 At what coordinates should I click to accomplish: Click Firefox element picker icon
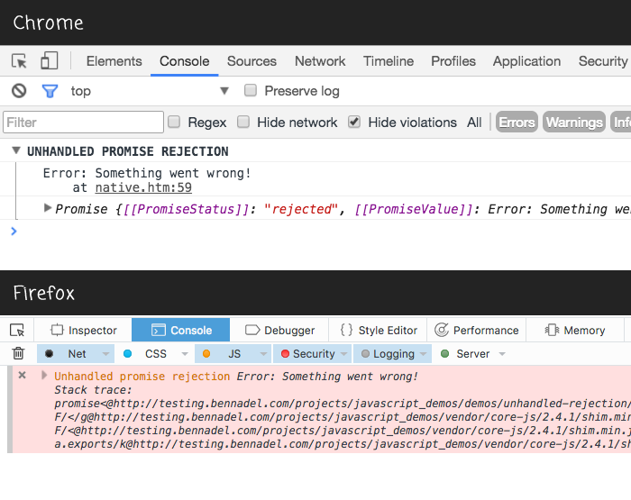(x=17, y=331)
